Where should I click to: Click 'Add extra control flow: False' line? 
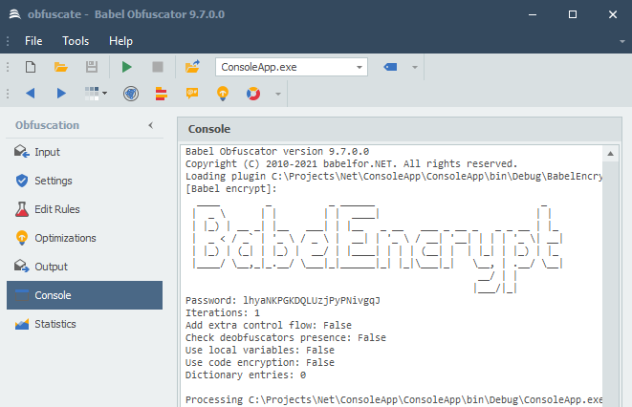pos(269,325)
